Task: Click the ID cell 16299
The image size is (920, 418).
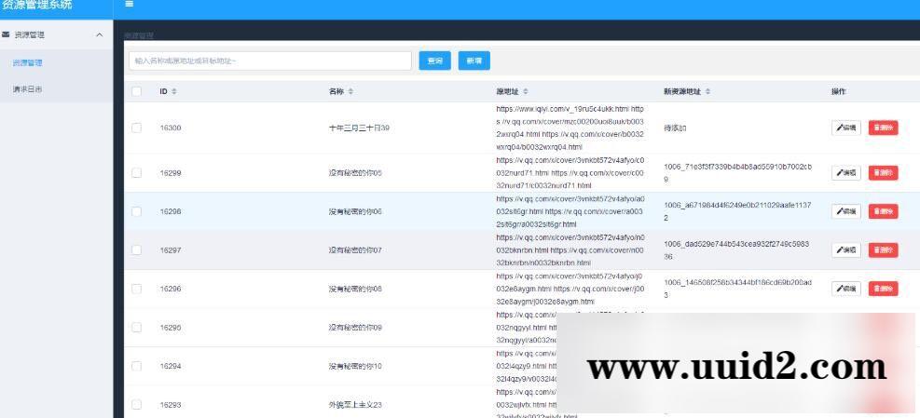Action: tap(171, 173)
